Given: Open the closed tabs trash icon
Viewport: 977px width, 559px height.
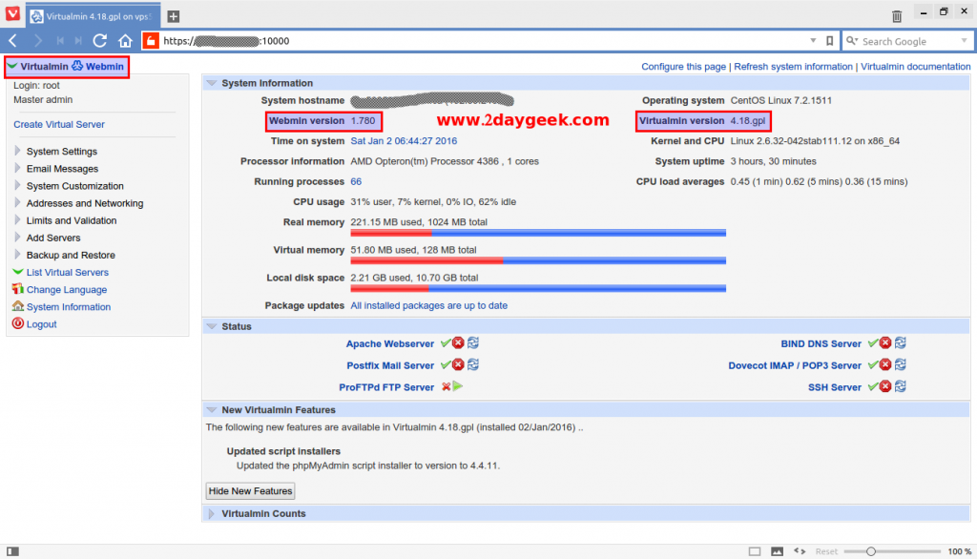Looking at the screenshot, I should coord(897,16).
